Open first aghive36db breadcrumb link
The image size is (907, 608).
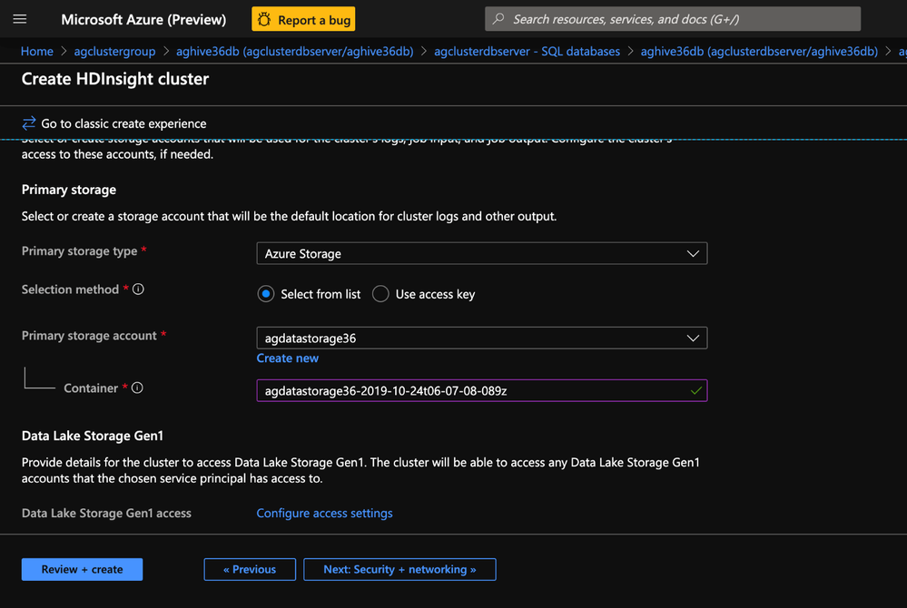click(294, 52)
